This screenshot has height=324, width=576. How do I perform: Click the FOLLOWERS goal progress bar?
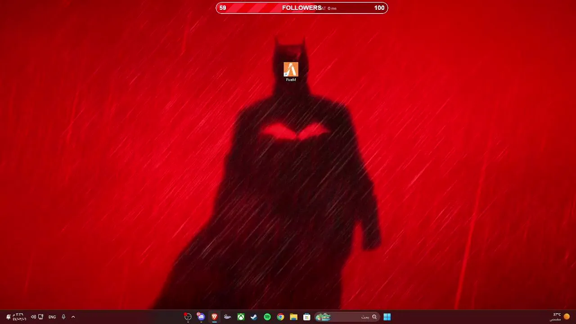tap(302, 8)
